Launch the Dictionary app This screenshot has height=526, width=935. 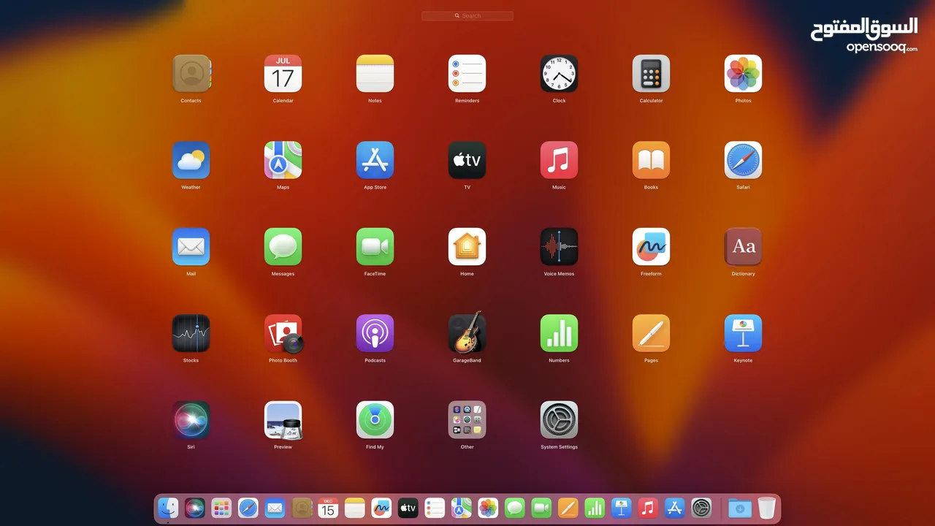pyautogui.click(x=743, y=246)
